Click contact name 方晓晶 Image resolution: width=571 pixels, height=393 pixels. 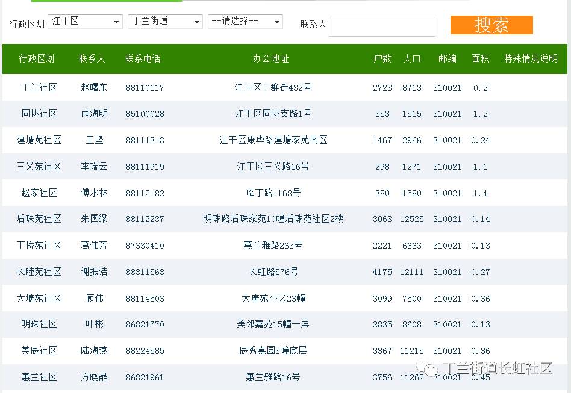(95, 377)
